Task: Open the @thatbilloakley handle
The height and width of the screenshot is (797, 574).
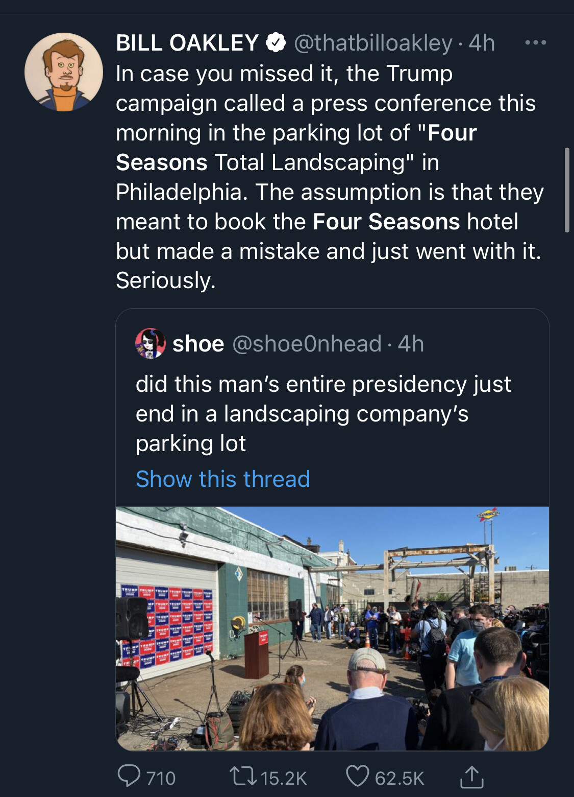Action: click(373, 43)
